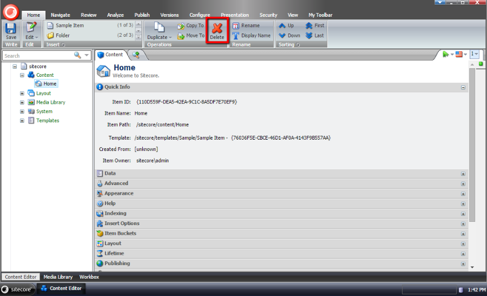487x296 pixels.
Task: Expand the Help section
Action: pyautogui.click(x=463, y=204)
